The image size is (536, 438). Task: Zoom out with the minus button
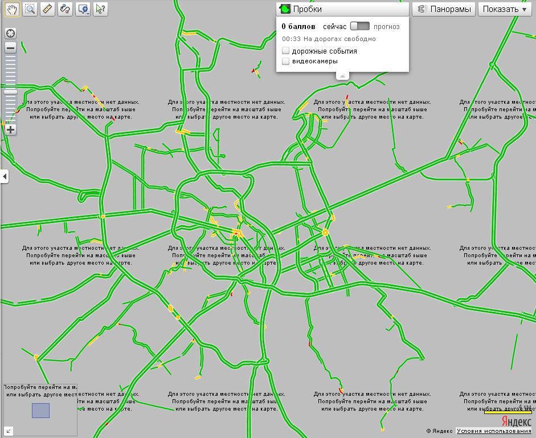(10, 48)
